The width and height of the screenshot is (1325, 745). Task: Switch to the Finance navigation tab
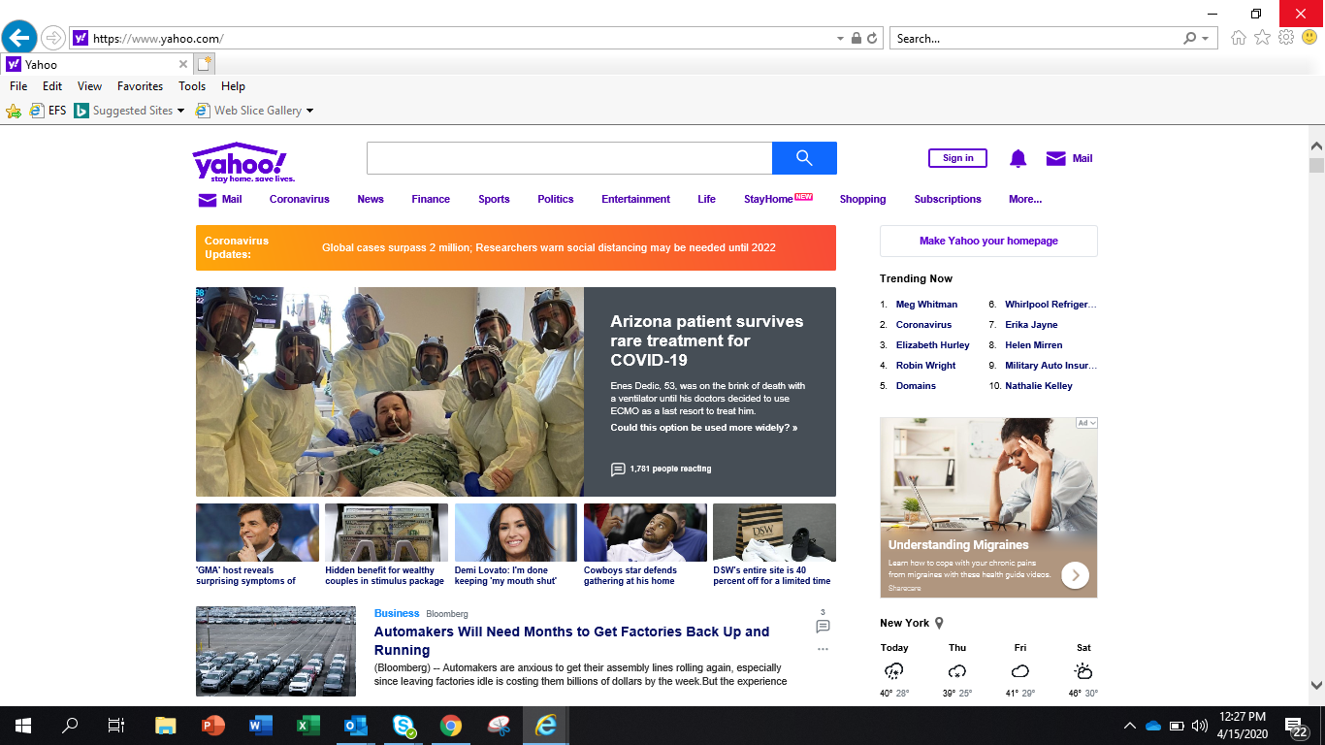430,199
